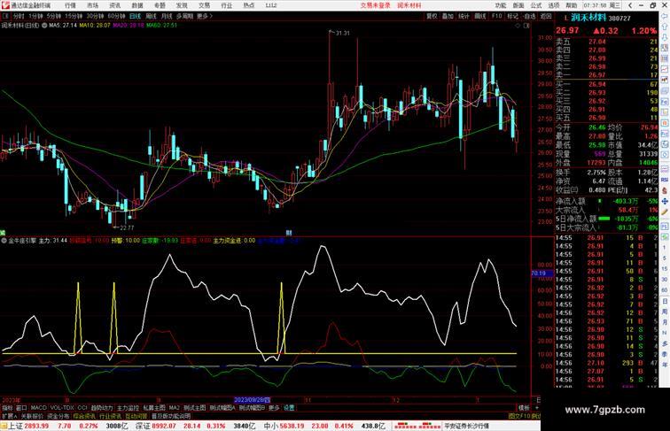Switch to 1分钟 chart period

[35, 16]
